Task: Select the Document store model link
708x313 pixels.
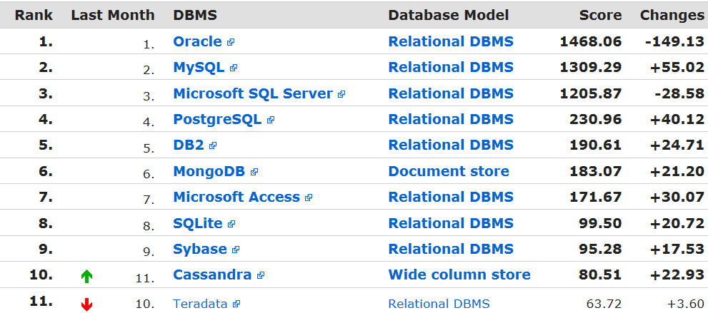Action: (449, 171)
